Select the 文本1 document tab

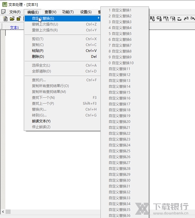click(14, 28)
